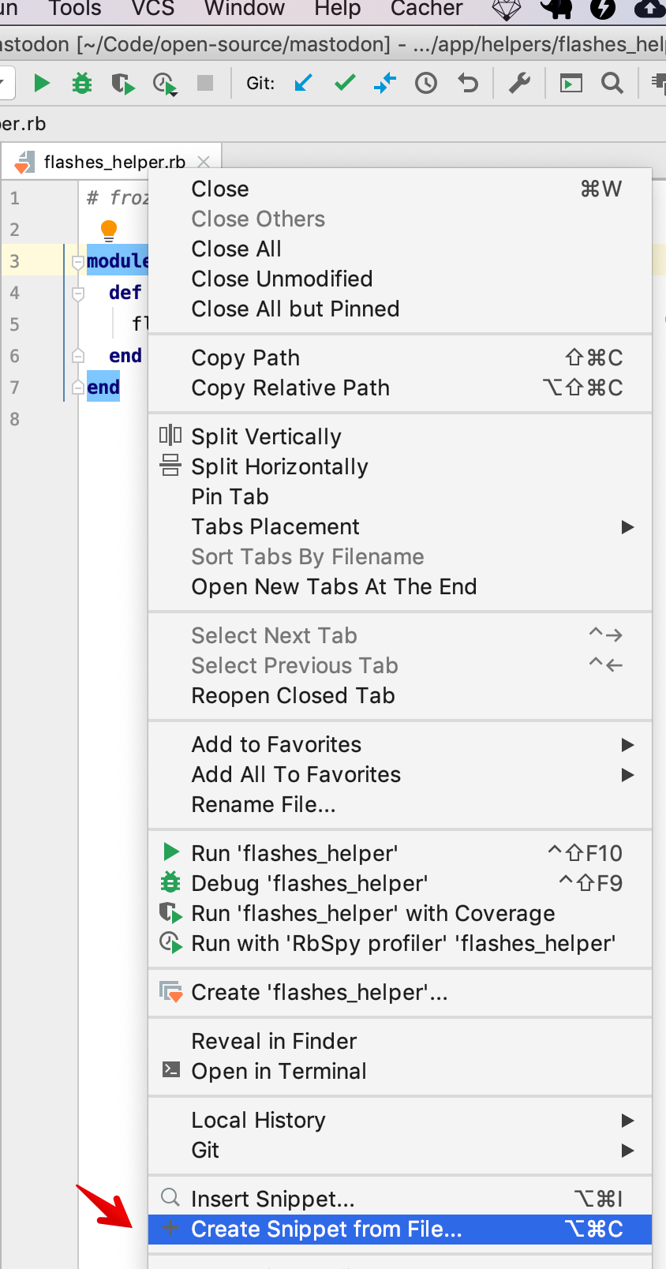
Task: Collapse the module fold marker on line 3
Action: (78, 261)
